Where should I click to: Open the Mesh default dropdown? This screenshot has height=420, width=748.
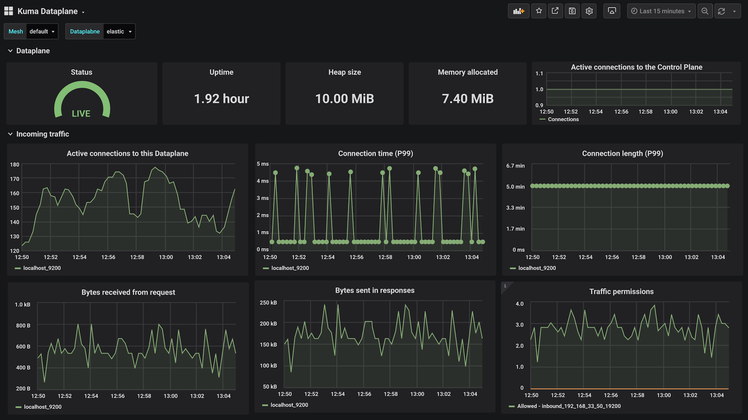[42, 31]
